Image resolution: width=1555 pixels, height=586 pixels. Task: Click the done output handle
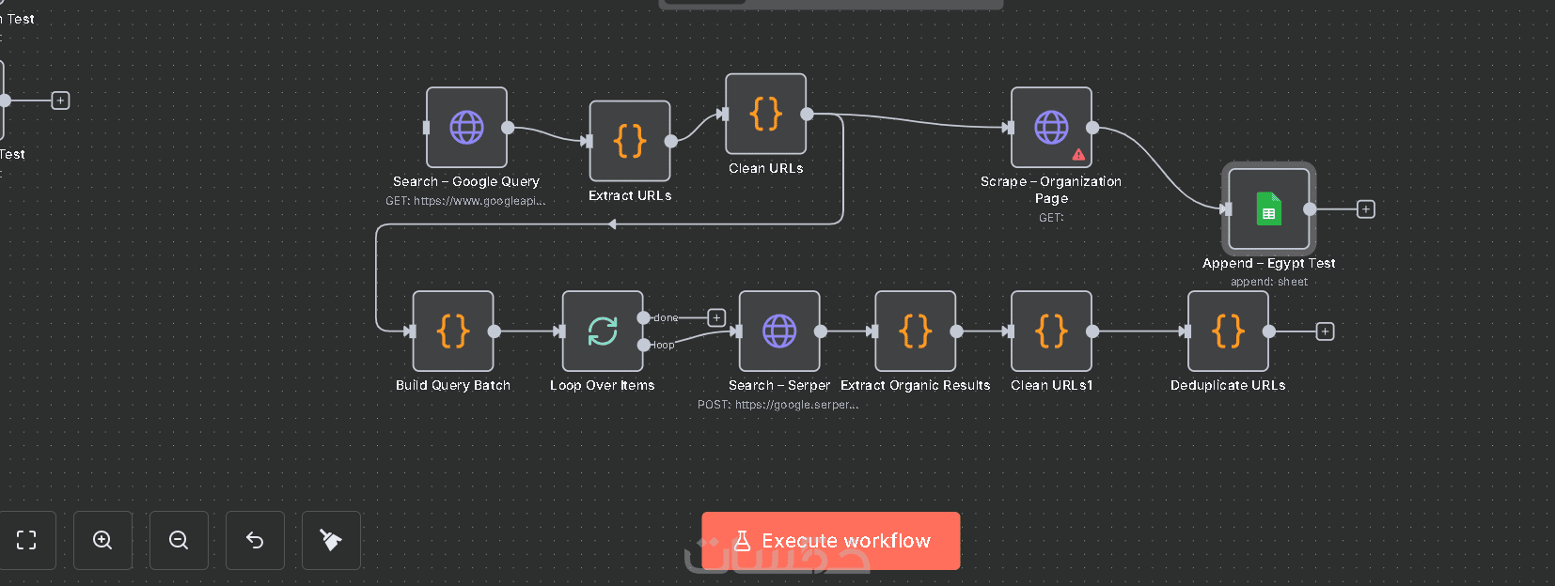[x=644, y=317]
